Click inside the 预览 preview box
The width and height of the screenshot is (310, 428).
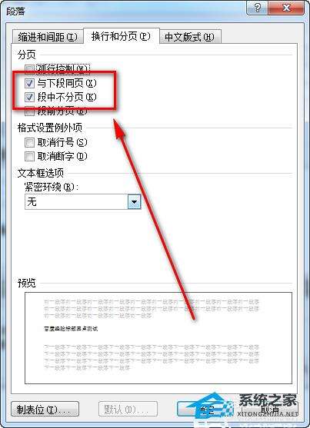point(158,338)
